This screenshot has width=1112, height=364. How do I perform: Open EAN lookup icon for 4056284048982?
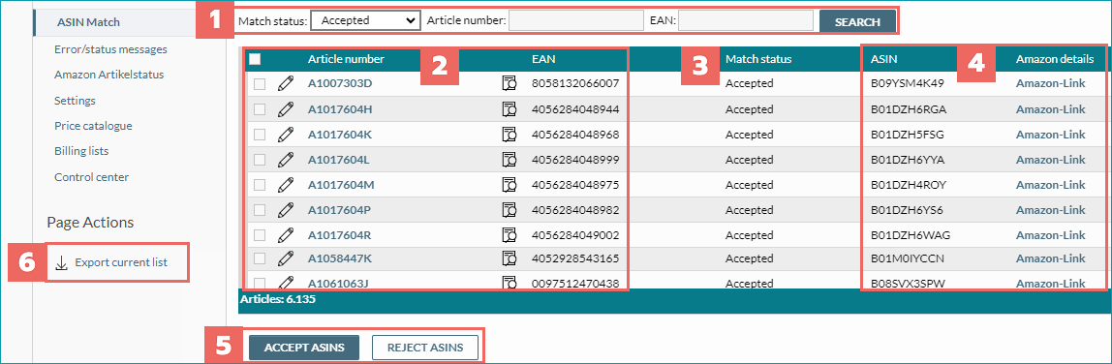point(509,210)
